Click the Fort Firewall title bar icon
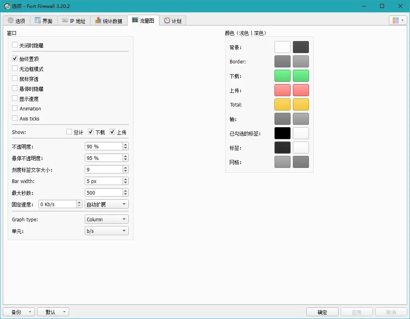This screenshot has height=319, width=410. 7,6
